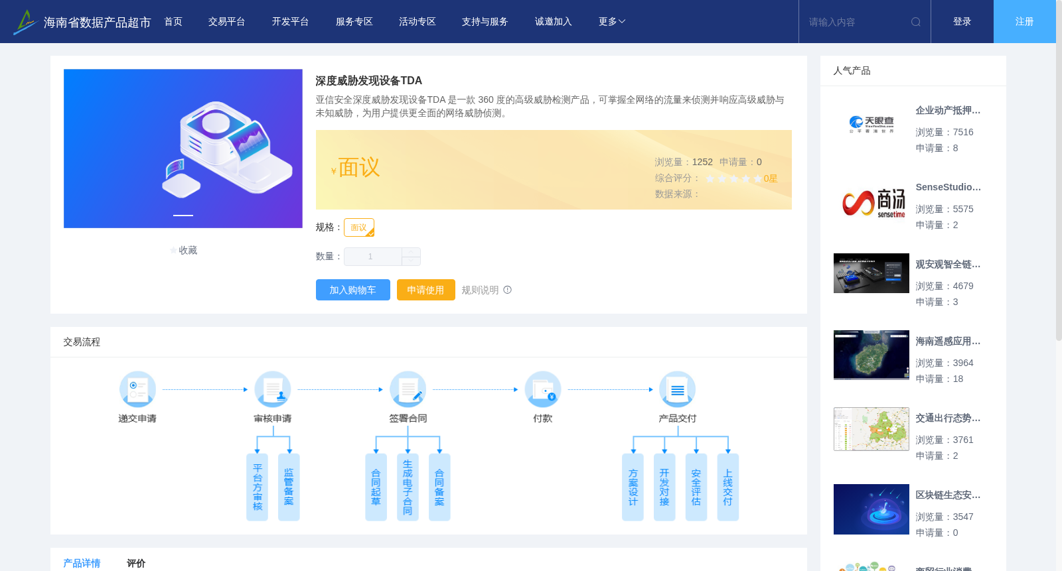1062x571 pixels.
Task: Click the 加入购物车 button
Action: [x=353, y=290]
